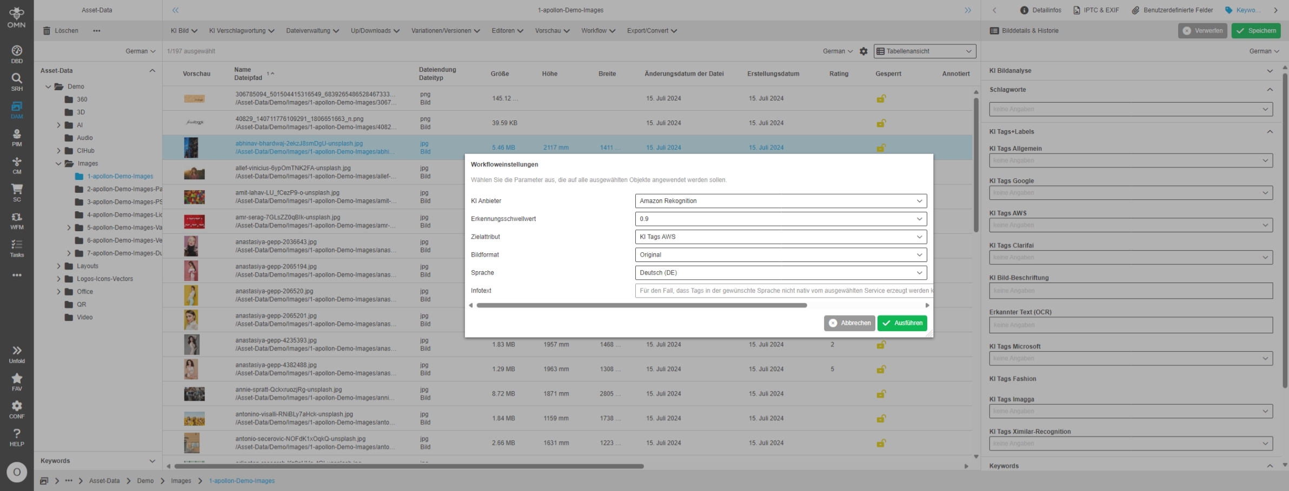Click the Infotext input field
1289x491 pixels.
pyautogui.click(x=783, y=291)
